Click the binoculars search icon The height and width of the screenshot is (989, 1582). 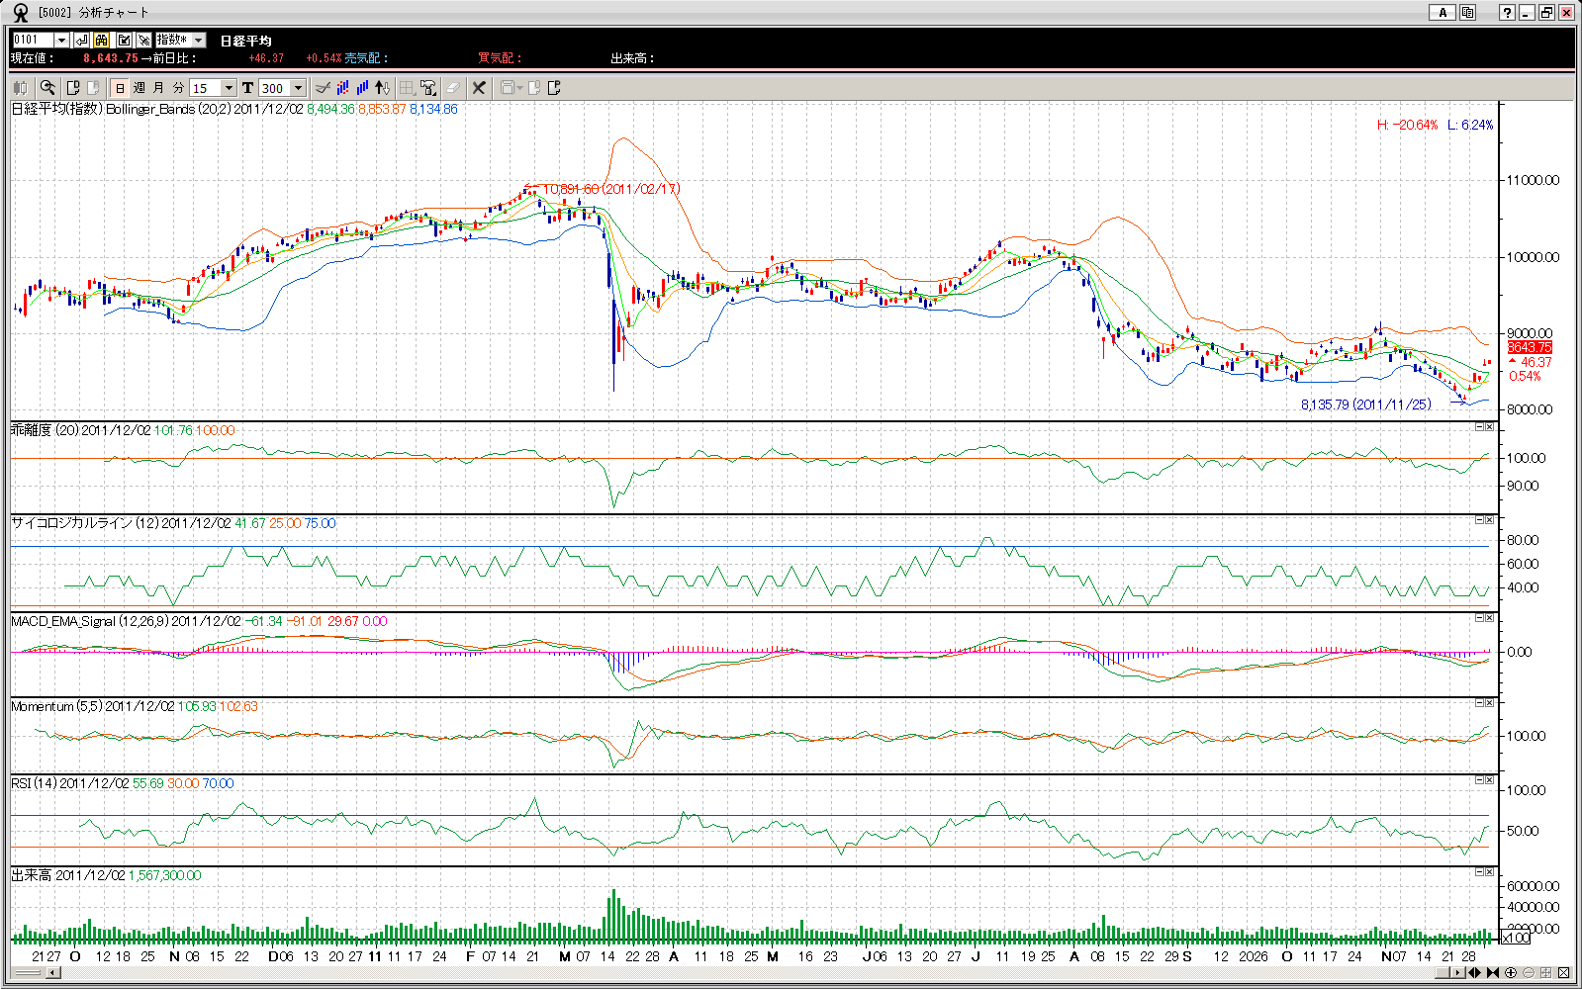101,40
